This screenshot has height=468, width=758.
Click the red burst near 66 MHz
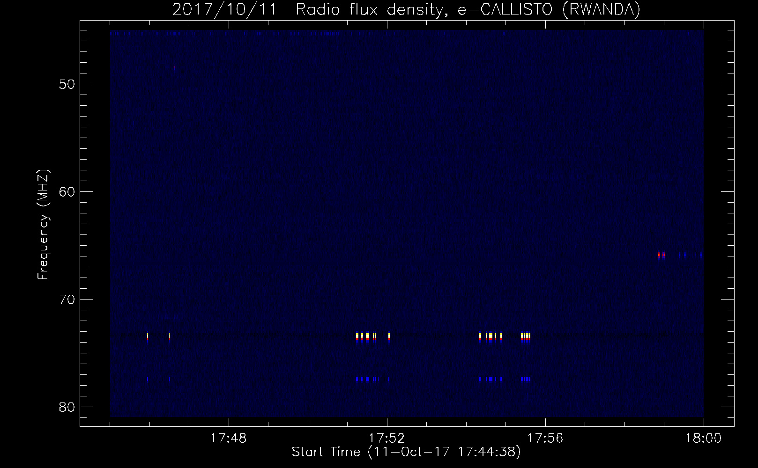pos(661,255)
